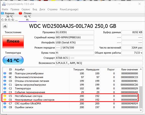Click blue status dot of row 0C
This screenshot has width=145, height=115.
[x=5, y=77]
